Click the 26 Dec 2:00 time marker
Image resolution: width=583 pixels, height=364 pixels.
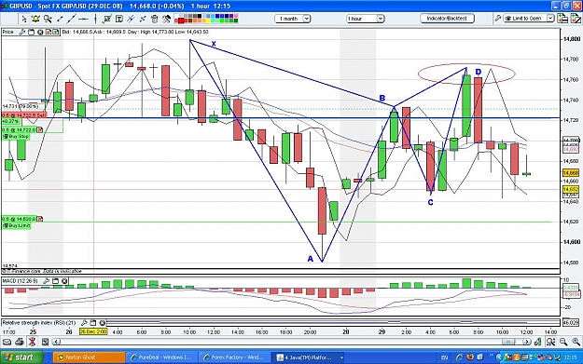(x=93, y=331)
